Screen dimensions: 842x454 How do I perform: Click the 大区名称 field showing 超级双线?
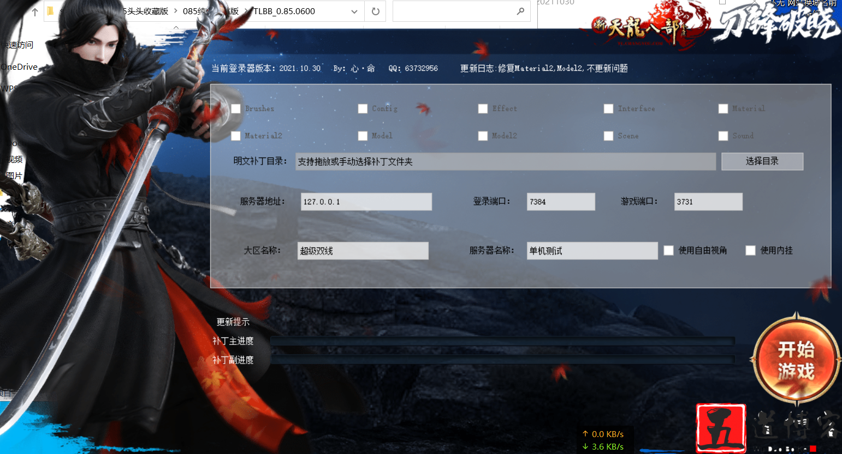(363, 251)
